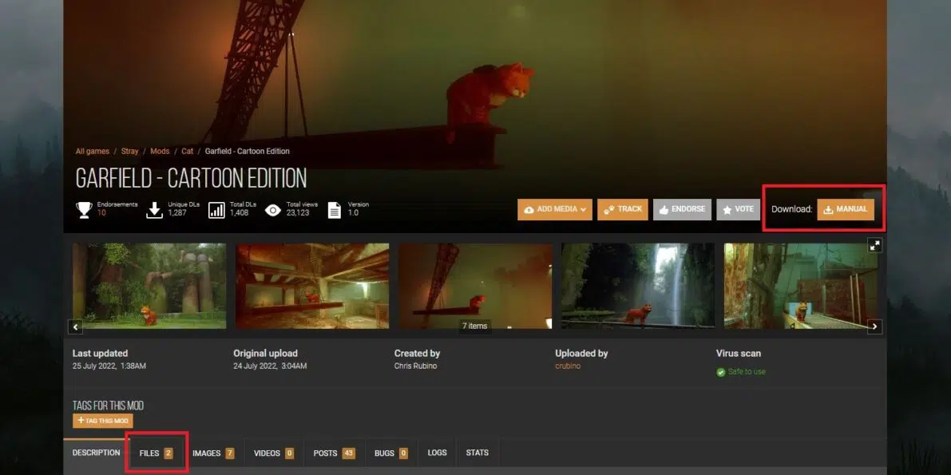951x475 pixels.
Task: Open the Stray breadcrumb link
Action: coord(130,151)
